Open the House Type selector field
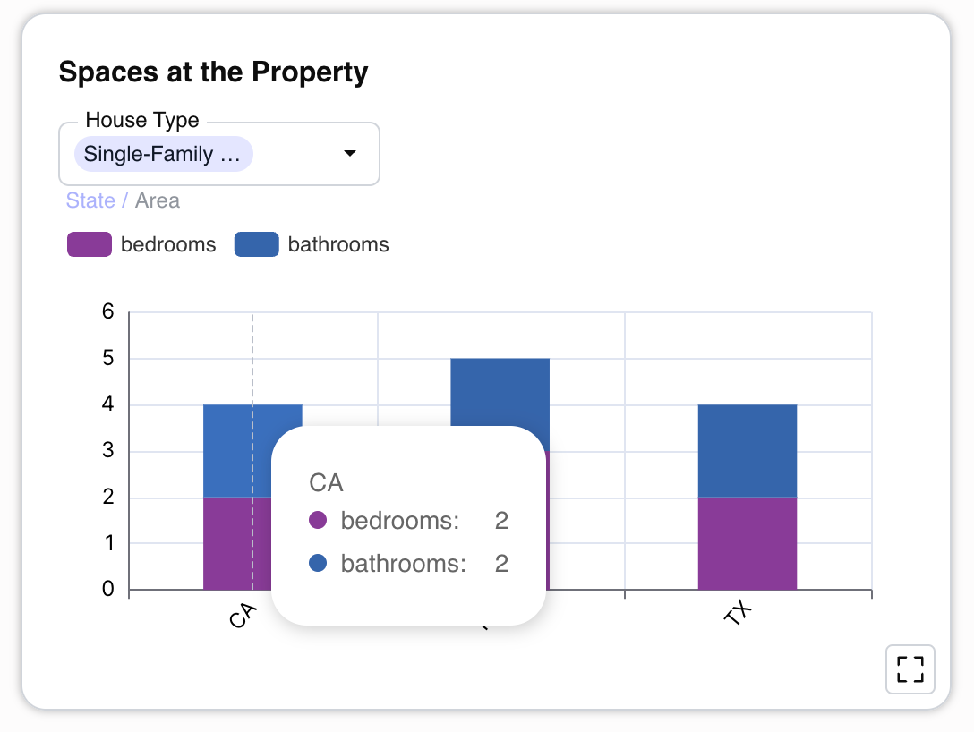Viewport: 974px width, 732px height. (x=219, y=153)
